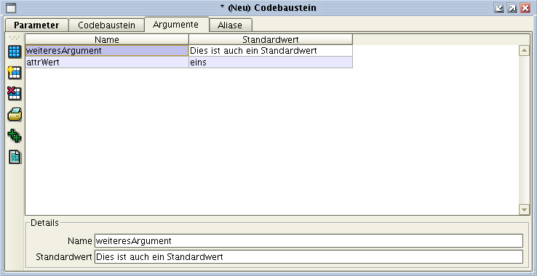
Task: Click the printer icon
Action: (x=15, y=115)
